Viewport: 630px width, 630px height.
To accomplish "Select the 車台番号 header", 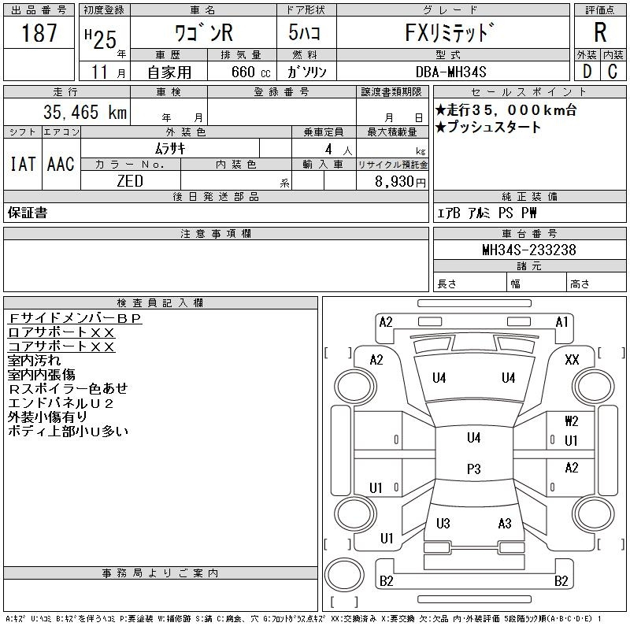I will tap(529, 233).
